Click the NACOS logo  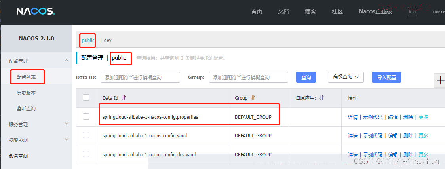point(36,11)
